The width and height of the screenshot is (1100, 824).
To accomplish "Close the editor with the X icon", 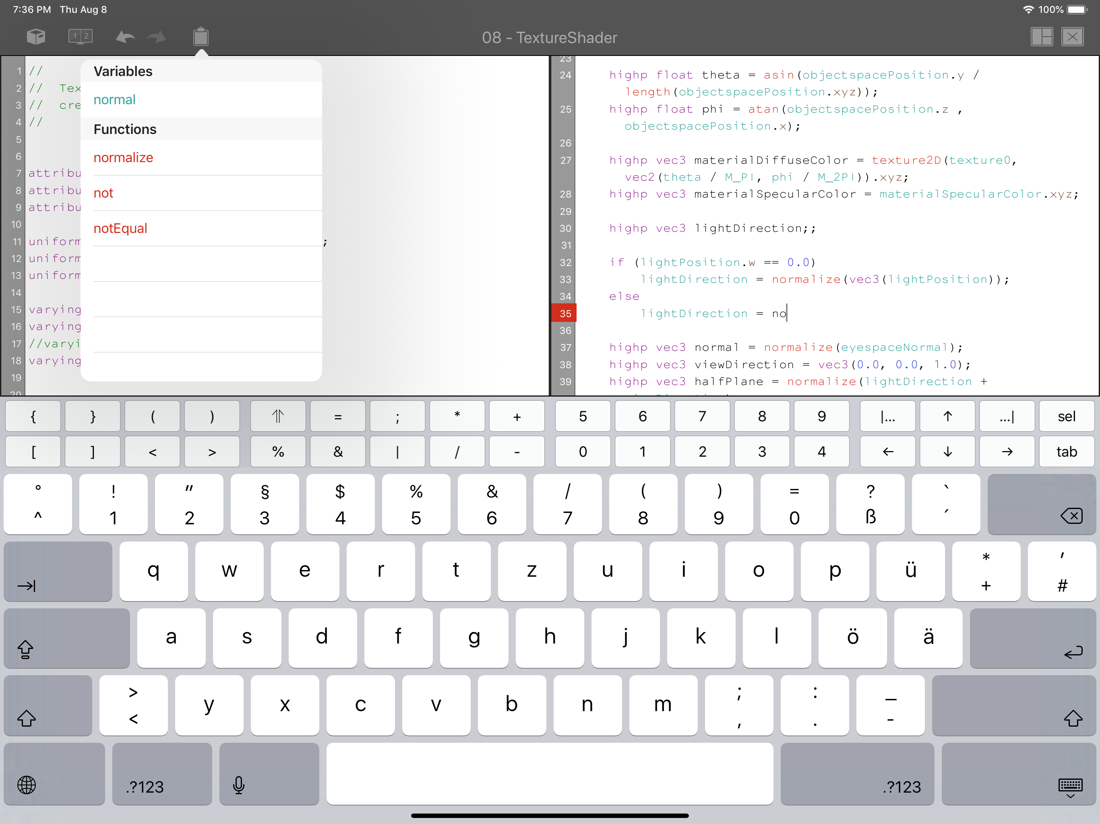I will 1073,37.
